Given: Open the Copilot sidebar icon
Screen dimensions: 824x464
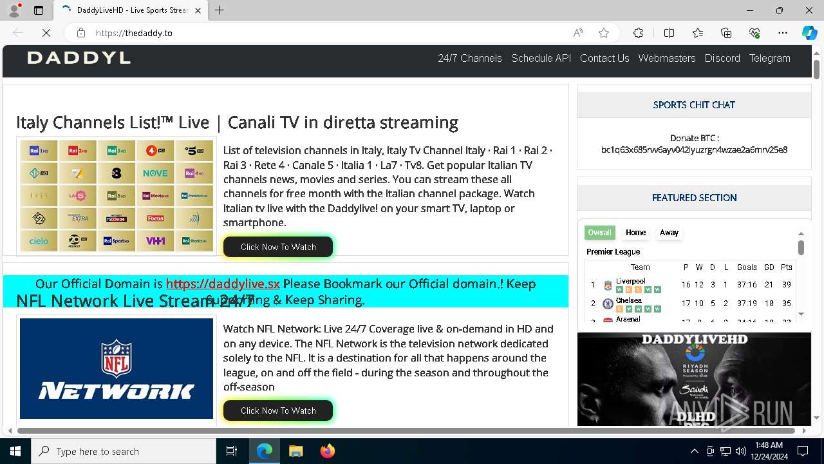Looking at the screenshot, I should pyautogui.click(x=809, y=33).
